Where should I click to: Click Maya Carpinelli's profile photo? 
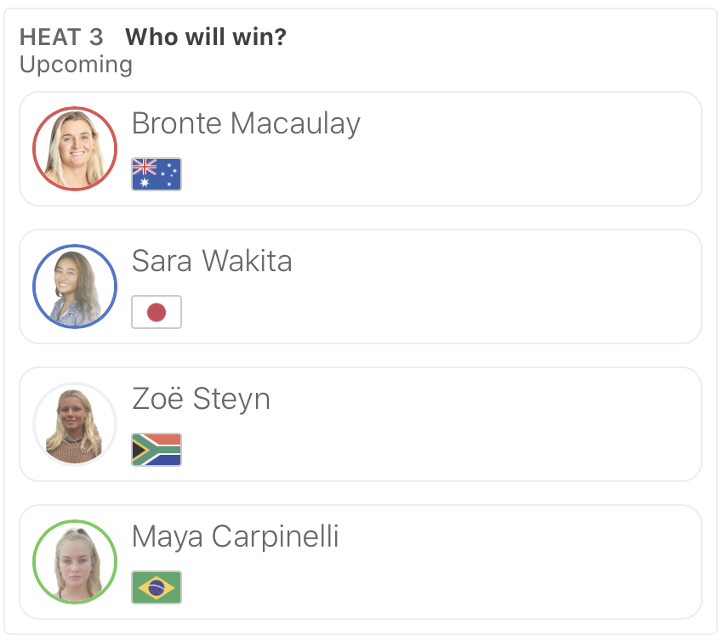(x=75, y=562)
